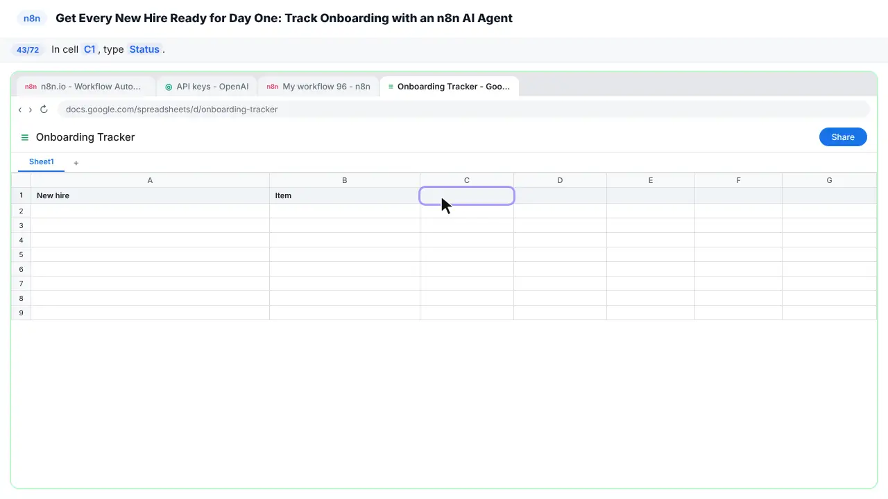The height and width of the screenshot is (499, 888).
Task: Click the n8n badge in tutorial header
Action: (33, 18)
